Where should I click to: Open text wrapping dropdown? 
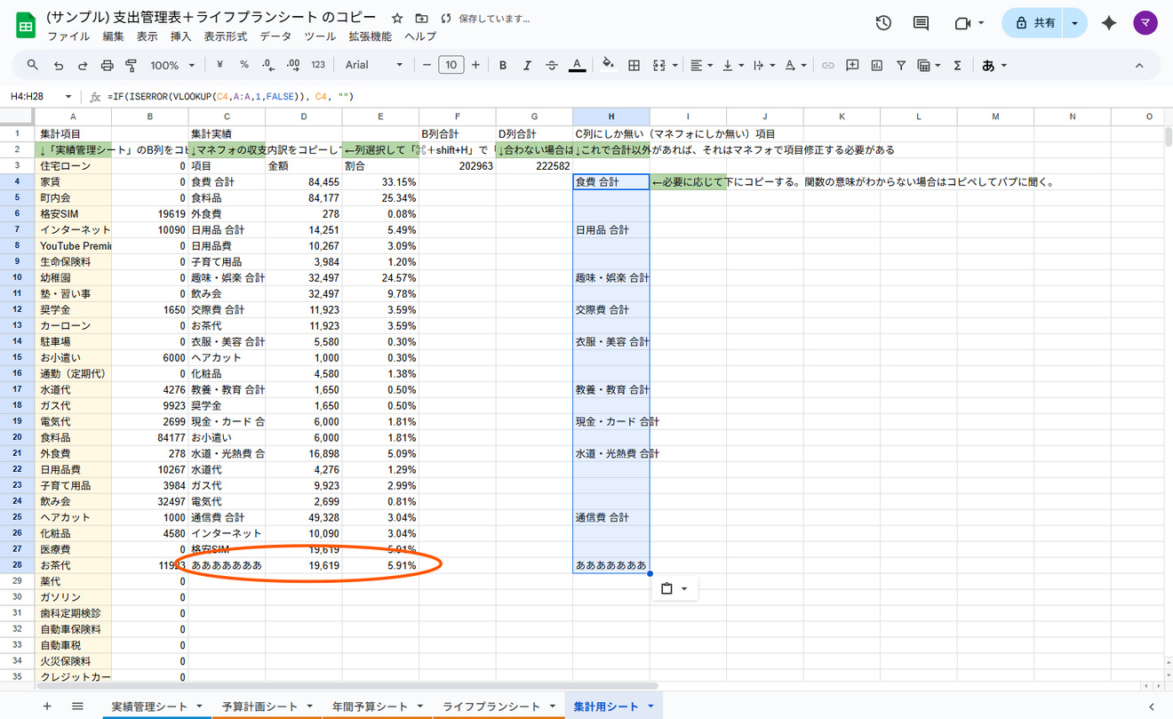click(x=763, y=65)
